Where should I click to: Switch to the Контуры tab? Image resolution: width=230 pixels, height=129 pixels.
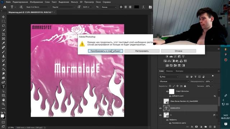[x=179, y=71]
